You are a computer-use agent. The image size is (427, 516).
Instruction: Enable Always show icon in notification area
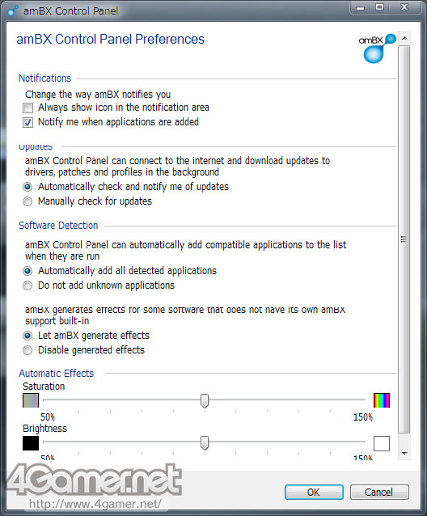27,108
